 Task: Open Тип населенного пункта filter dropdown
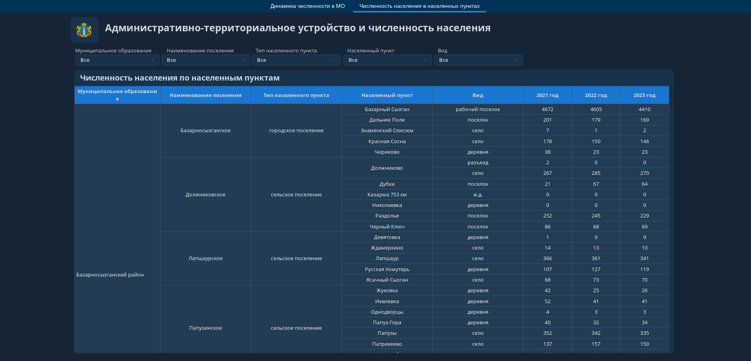pos(296,60)
